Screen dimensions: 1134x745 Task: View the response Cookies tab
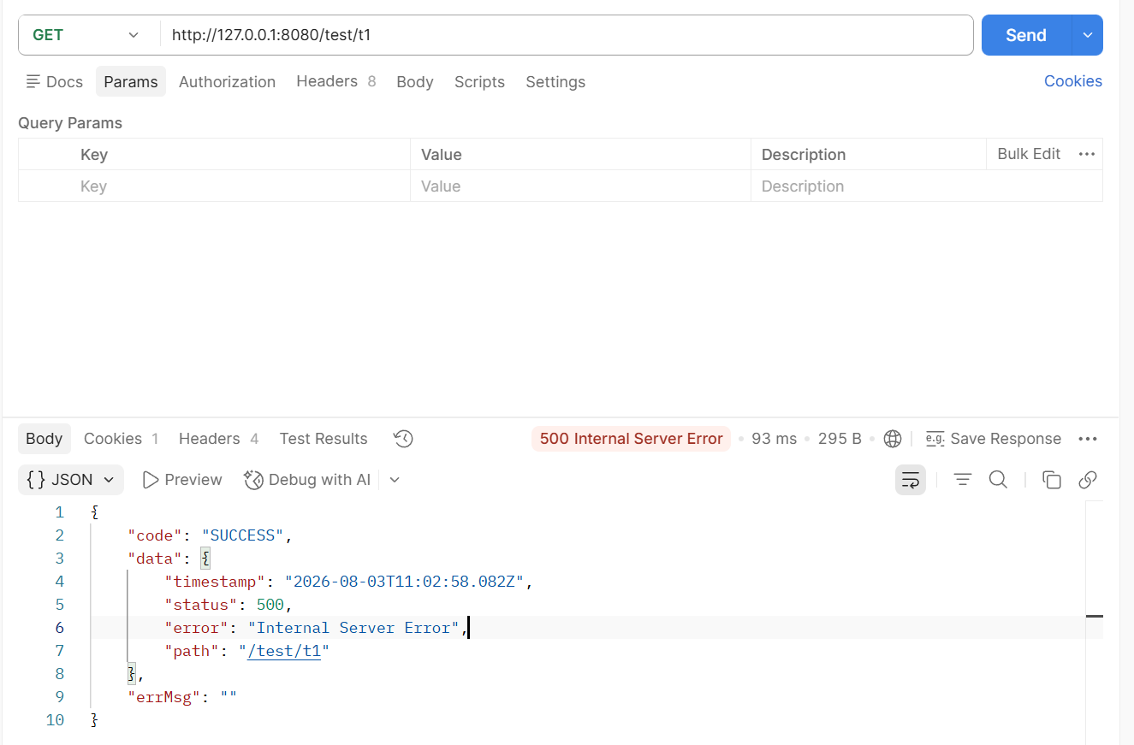pos(122,439)
